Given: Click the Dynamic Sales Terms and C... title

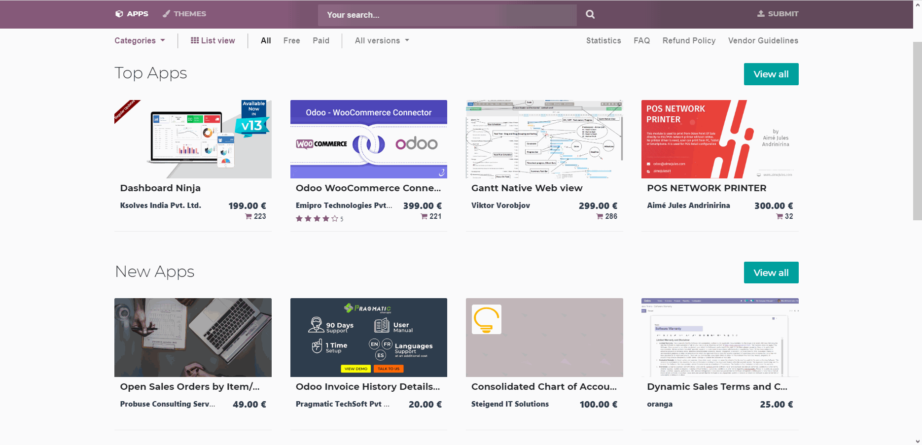Looking at the screenshot, I should [717, 386].
